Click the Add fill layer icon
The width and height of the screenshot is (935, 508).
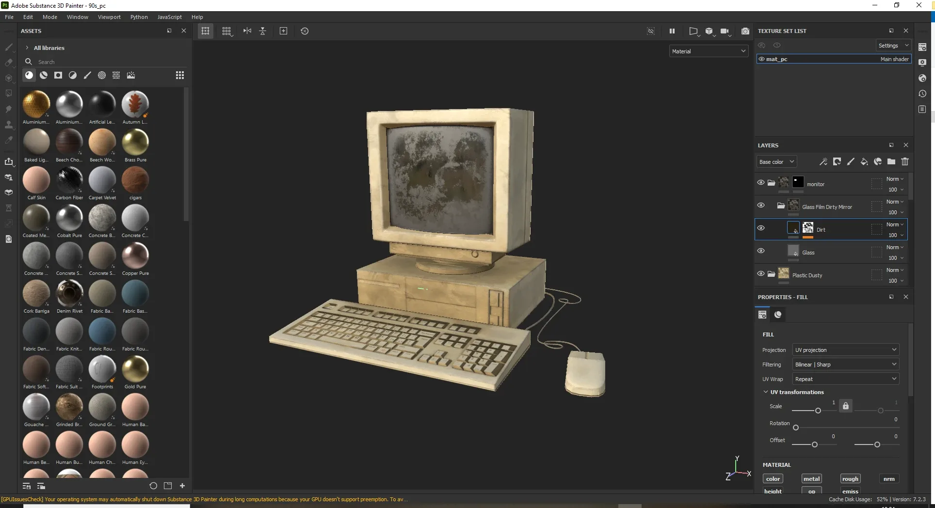pyautogui.click(x=864, y=161)
